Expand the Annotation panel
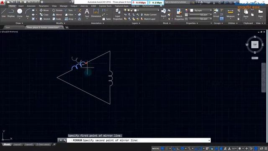This screenshot has width=268, height=151. (98, 23)
